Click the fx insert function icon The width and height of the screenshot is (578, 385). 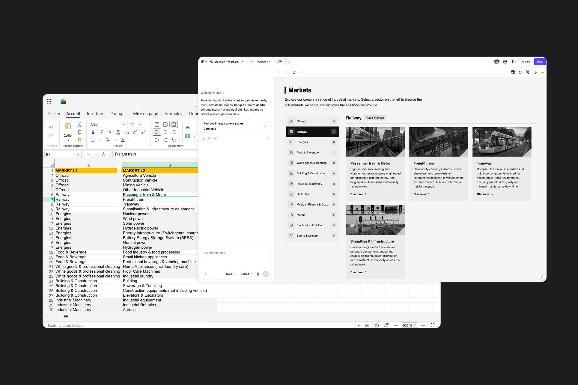pos(104,154)
